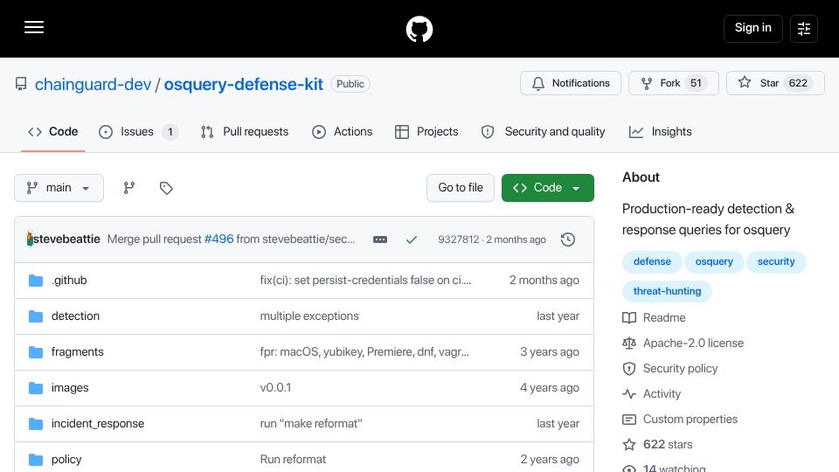Switch main branch dropdown

tap(59, 188)
